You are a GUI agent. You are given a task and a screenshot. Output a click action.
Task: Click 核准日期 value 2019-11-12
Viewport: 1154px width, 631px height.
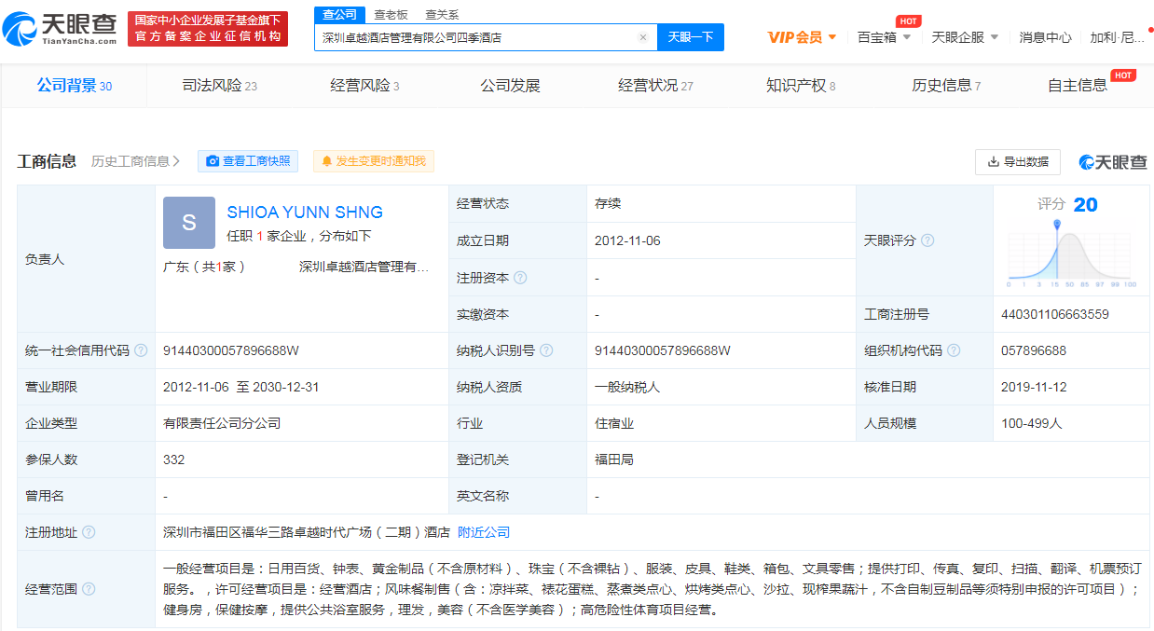click(1035, 387)
